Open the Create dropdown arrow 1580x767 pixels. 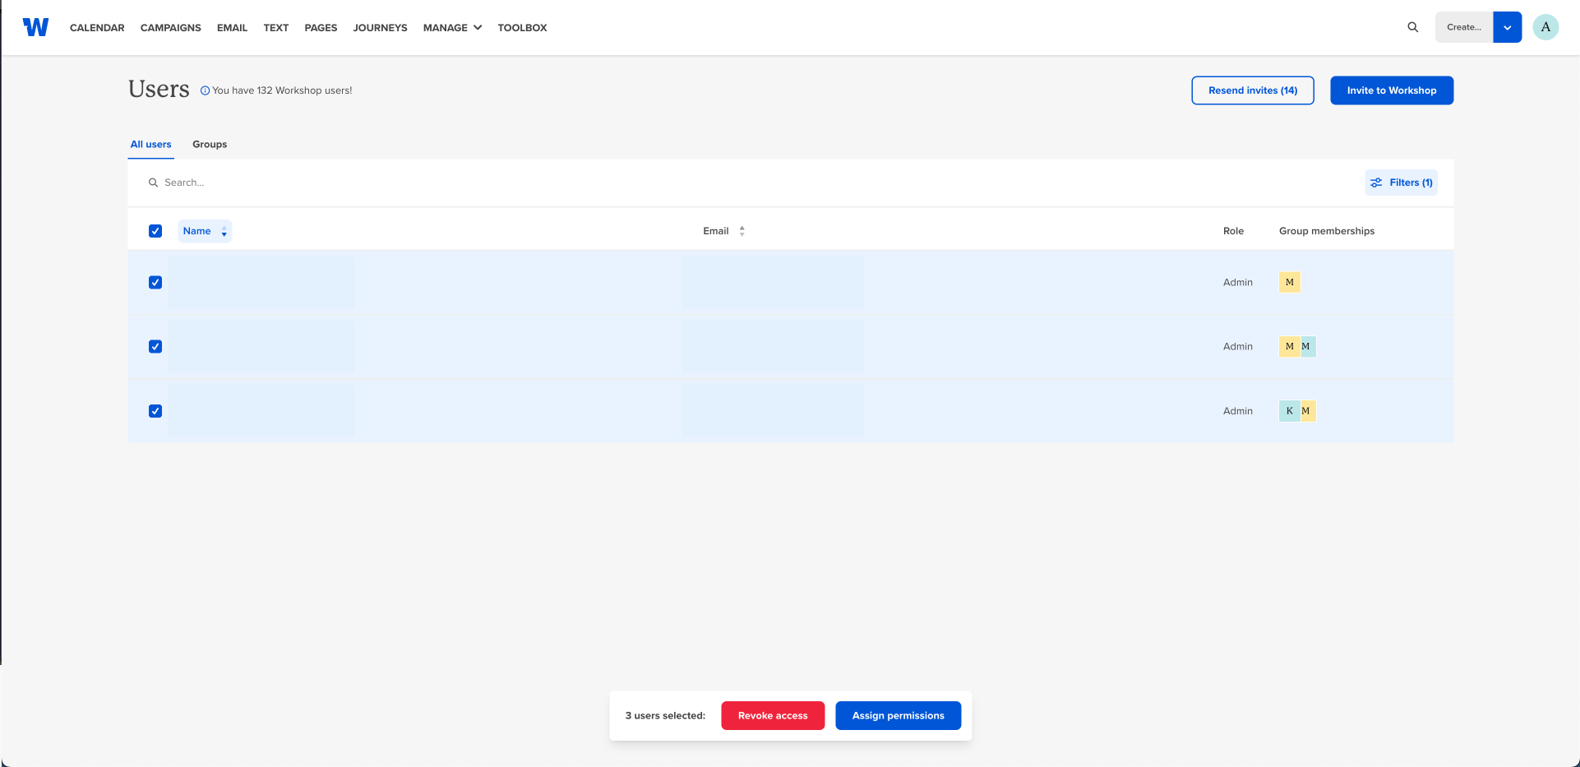(x=1507, y=27)
